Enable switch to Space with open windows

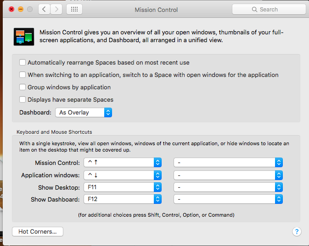tap(22, 75)
